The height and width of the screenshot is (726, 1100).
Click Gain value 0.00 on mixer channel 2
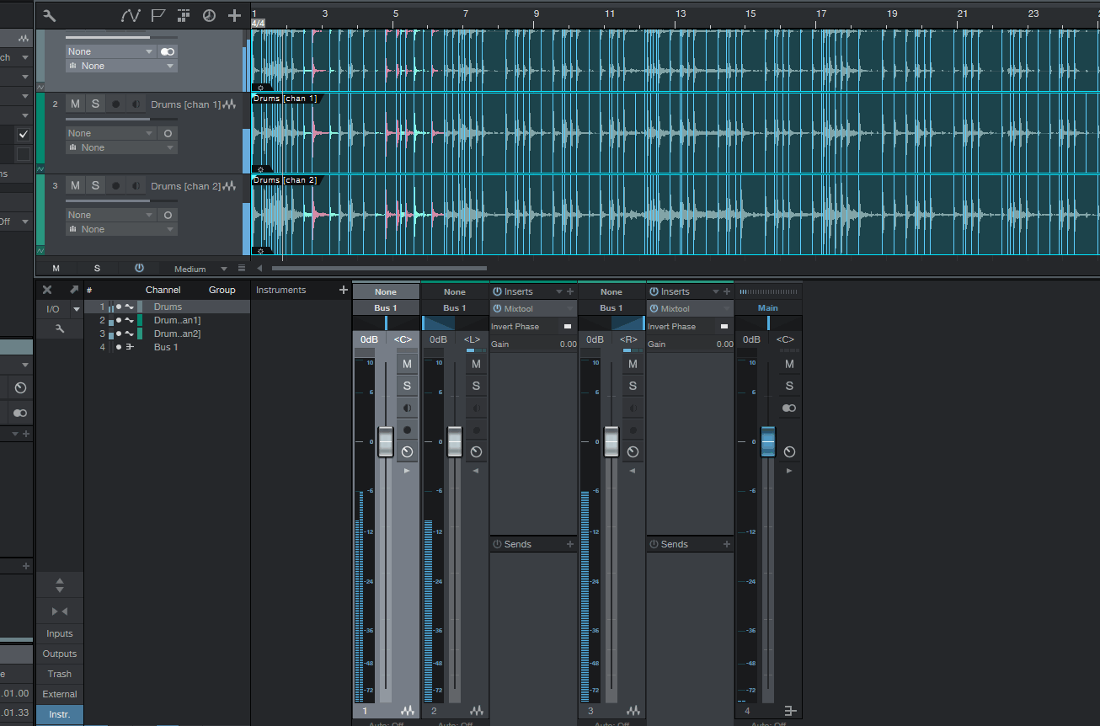(569, 344)
